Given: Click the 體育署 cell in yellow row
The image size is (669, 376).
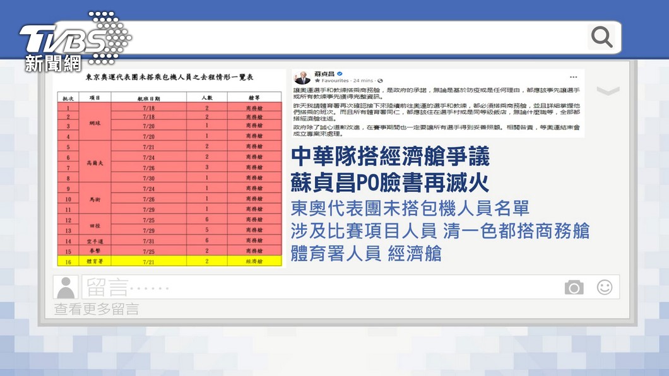Looking at the screenshot, I should pos(95,261).
